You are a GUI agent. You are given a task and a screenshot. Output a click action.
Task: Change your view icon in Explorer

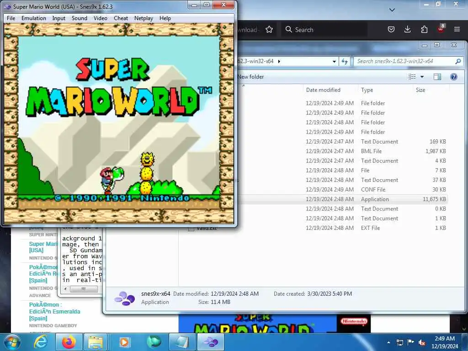[x=412, y=77]
